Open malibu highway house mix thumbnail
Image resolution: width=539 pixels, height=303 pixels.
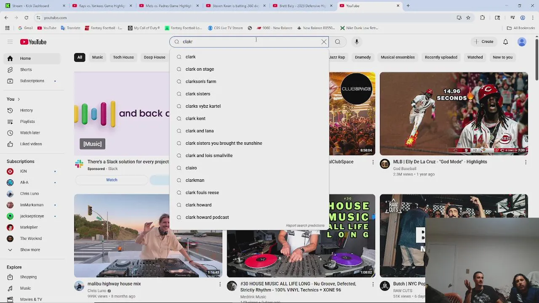click(x=148, y=236)
